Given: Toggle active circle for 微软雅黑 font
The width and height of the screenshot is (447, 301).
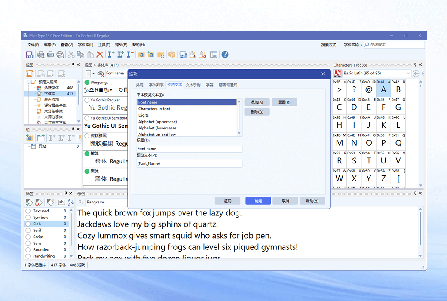Looking at the screenshot, I should click(x=87, y=136).
